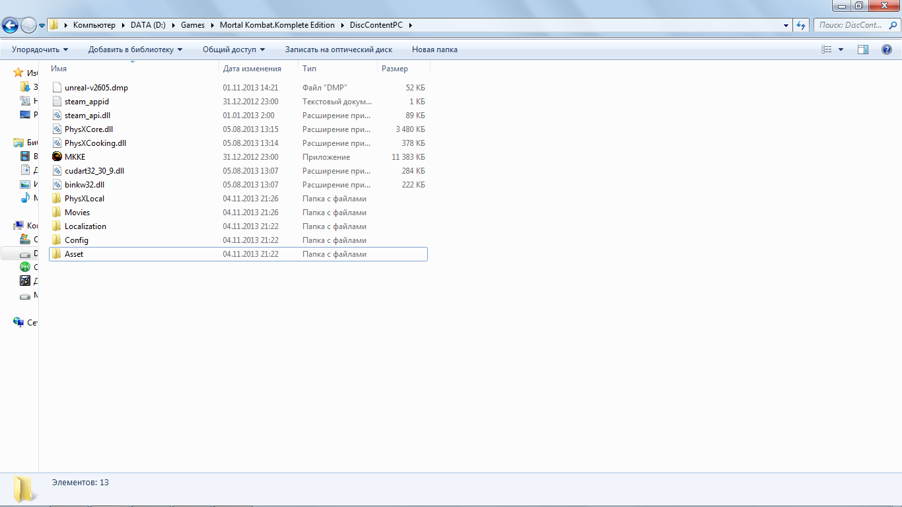The height and width of the screenshot is (507, 902).
Task: Click the size "11 383 КБ" of MKKE
Action: coord(408,157)
